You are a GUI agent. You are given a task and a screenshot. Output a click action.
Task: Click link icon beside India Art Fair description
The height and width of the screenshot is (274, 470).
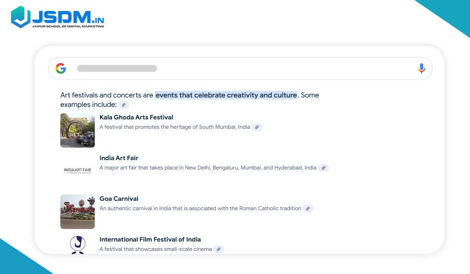(x=323, y=168)
